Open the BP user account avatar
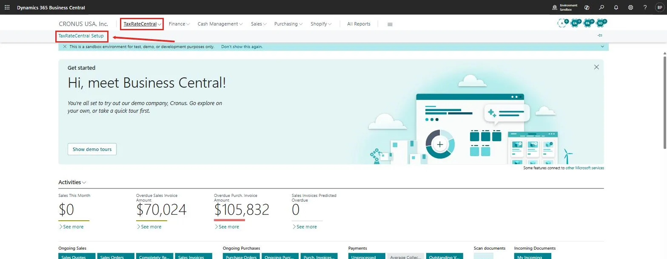The height and width of the screenshot is (259, 667). [659, 8]
